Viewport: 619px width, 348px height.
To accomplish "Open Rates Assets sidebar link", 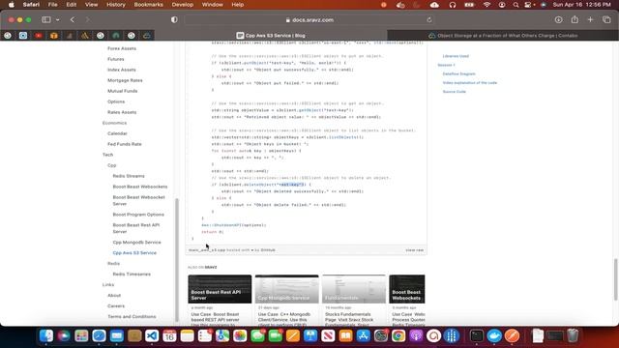I will (122, 112).
